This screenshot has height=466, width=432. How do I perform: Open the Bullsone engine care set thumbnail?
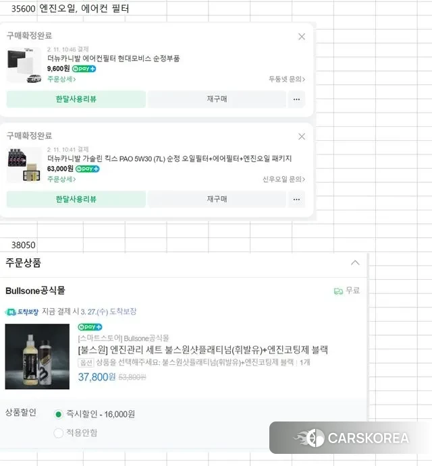pyautogui.click(x=37, y=357)
